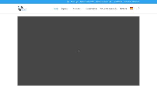Open the Equipo Técnico page

(91, 9)
